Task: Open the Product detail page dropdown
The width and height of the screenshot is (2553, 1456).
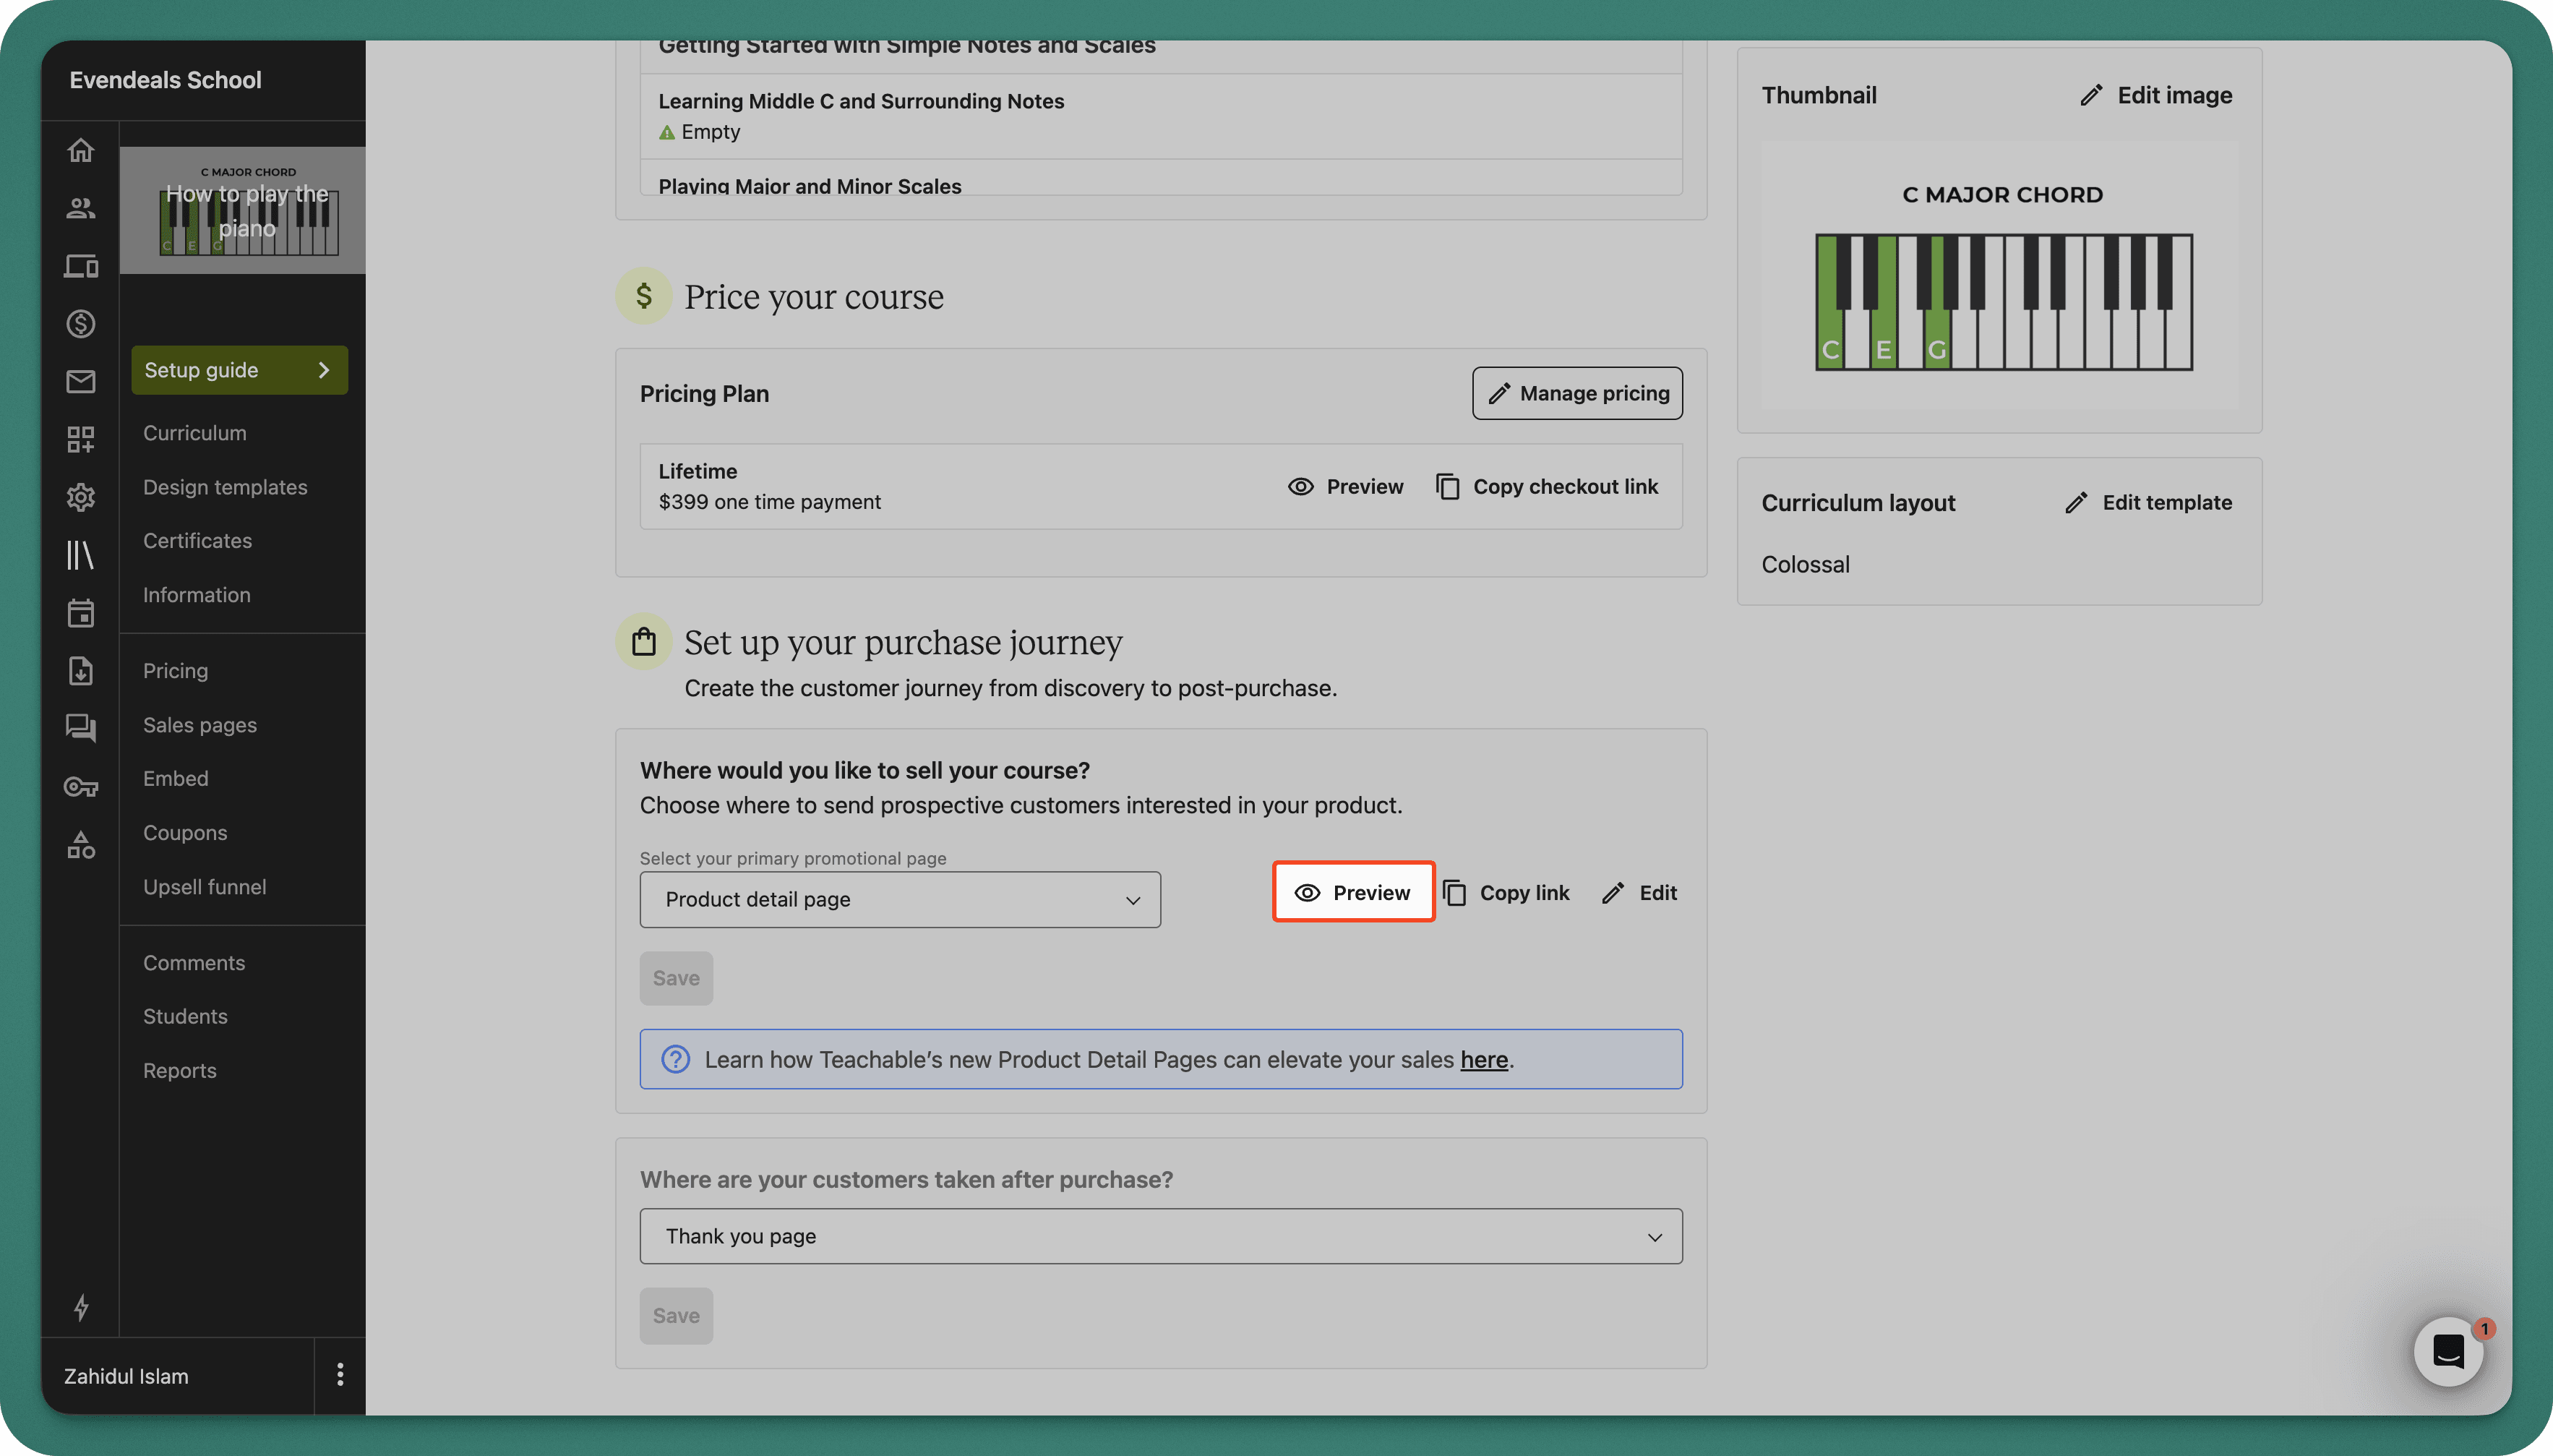Action: click(x=898, y=899)
